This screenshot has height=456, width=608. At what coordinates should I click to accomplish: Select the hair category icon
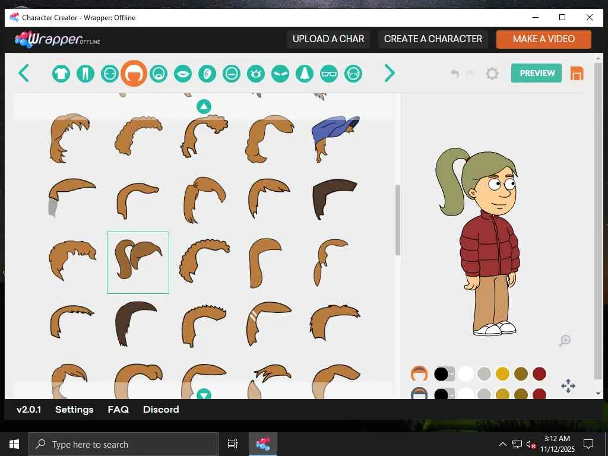[x=134, y=73]
